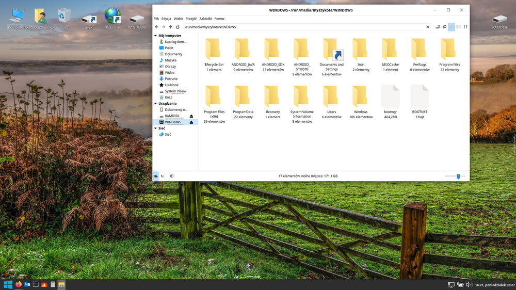Viewport: 516px width, 290px height.
Task: Open the Widok menu
Action: click(x=179, y=19)
